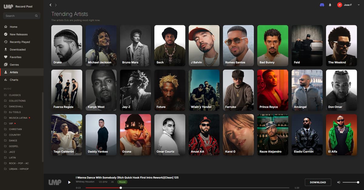Screen dimensions: 364x190
Task: Click the Genres library icon
Action: (6, 64)
